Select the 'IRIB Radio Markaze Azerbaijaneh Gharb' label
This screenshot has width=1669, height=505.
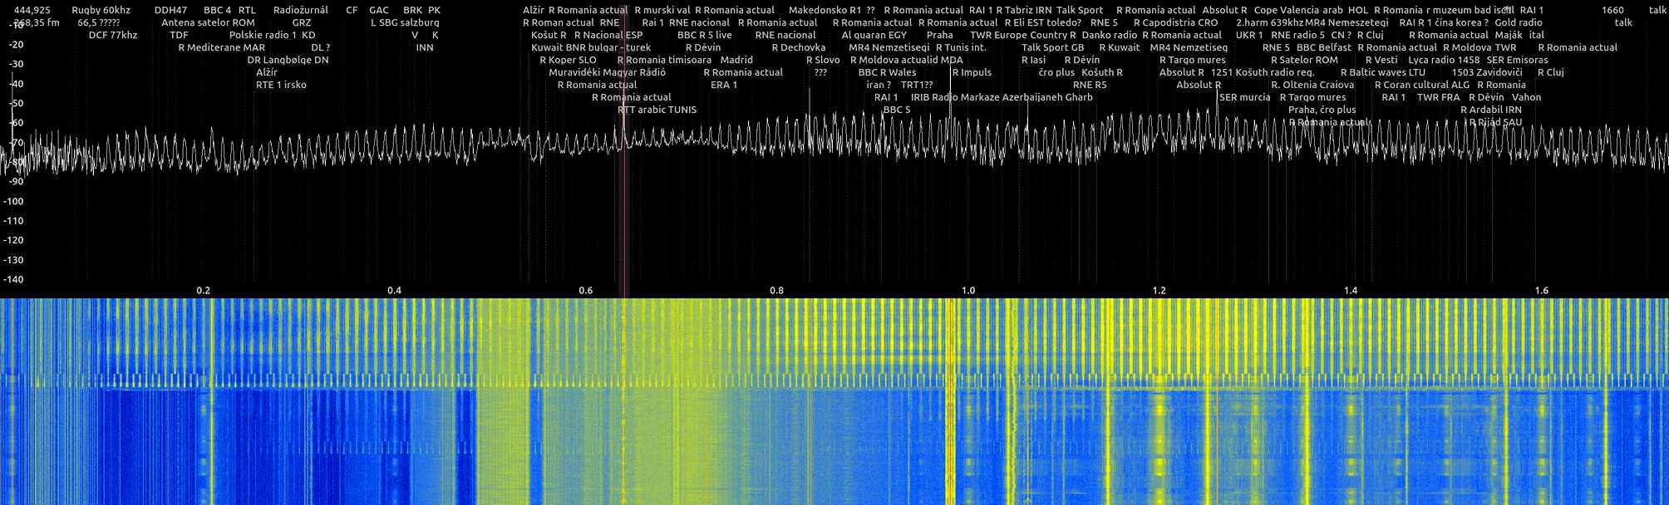1002,97
